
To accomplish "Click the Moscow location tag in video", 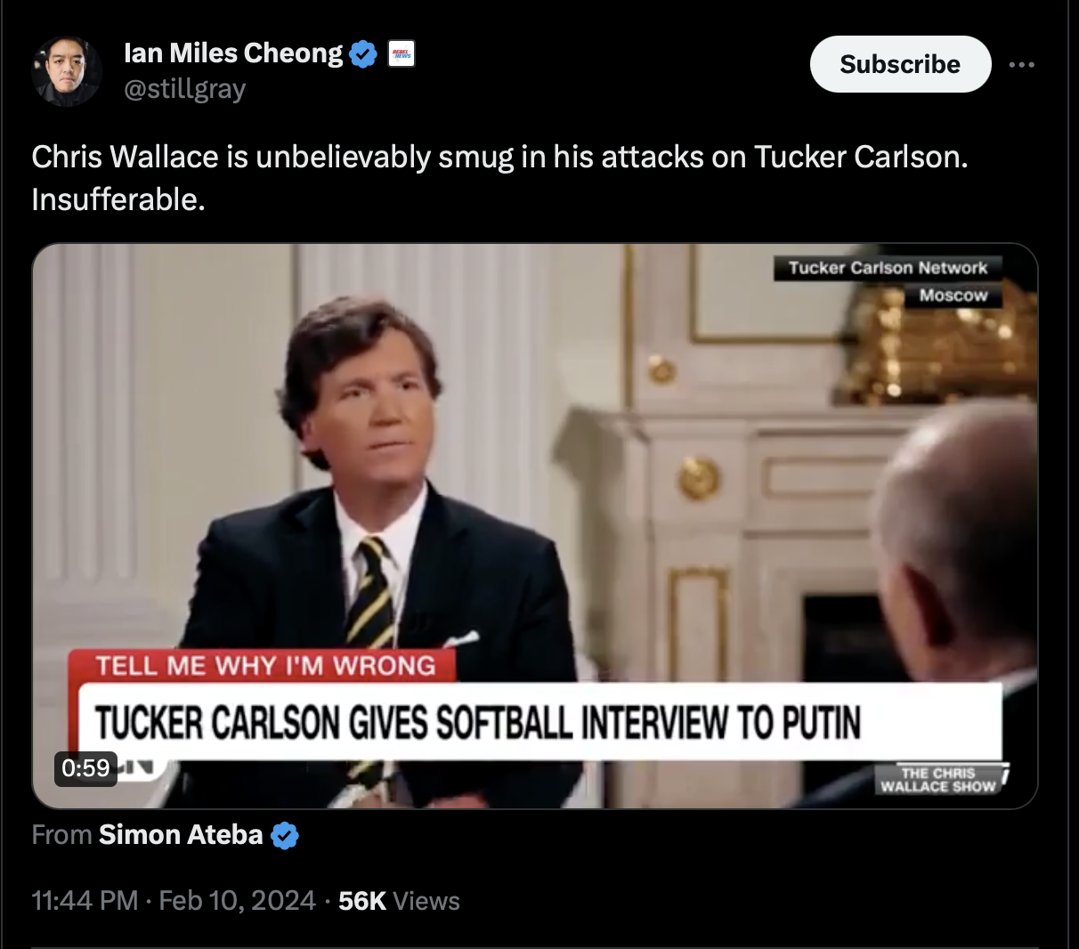I will (953, 295).
